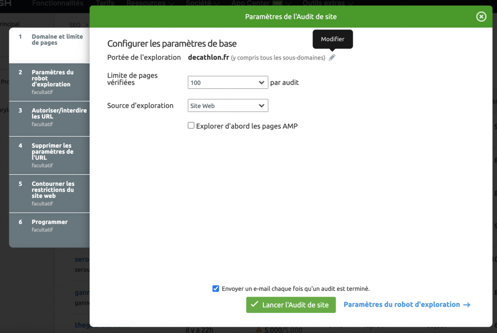Click the SEO breadcrumb in the background page
497x333 pixels.
(x=75, y=25)
